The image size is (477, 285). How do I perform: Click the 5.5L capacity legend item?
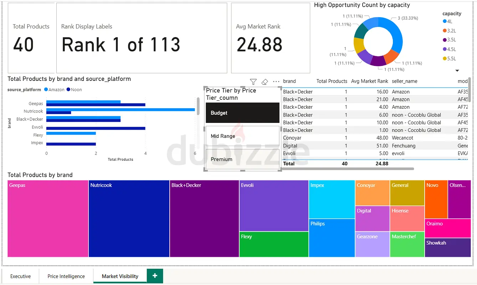[450, 58]
